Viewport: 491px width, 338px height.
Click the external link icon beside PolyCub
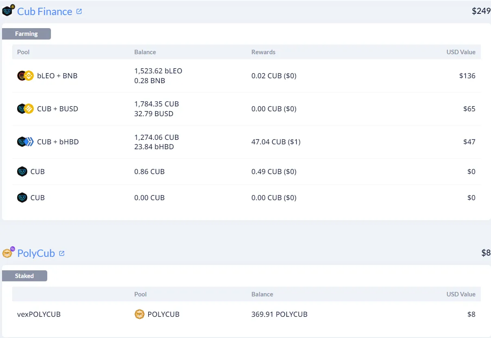click(x=62, y=253)
